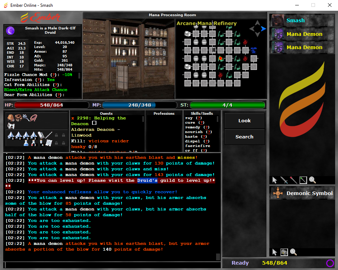Viewport: 338px width, 270px height.
Task: Toggle the lower-right padlock in the inventory
Action: click(64, 143)
